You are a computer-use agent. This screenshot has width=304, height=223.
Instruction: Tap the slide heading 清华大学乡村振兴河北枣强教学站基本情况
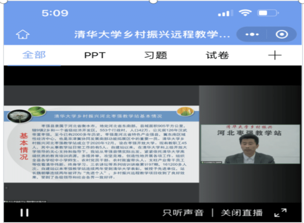coord(108,116)
